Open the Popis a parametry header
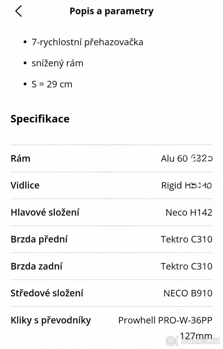This screenshot has height=349, width=223. point(111,11)
